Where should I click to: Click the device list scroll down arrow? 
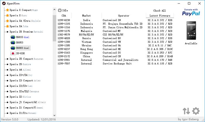click(54, 115)
